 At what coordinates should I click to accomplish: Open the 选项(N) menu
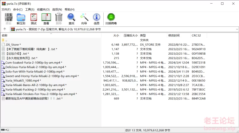(57, 9)
